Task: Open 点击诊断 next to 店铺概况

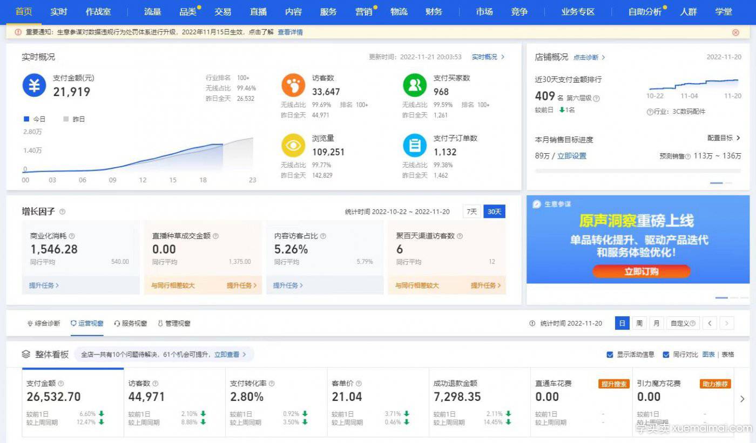Action: point(589,57)
